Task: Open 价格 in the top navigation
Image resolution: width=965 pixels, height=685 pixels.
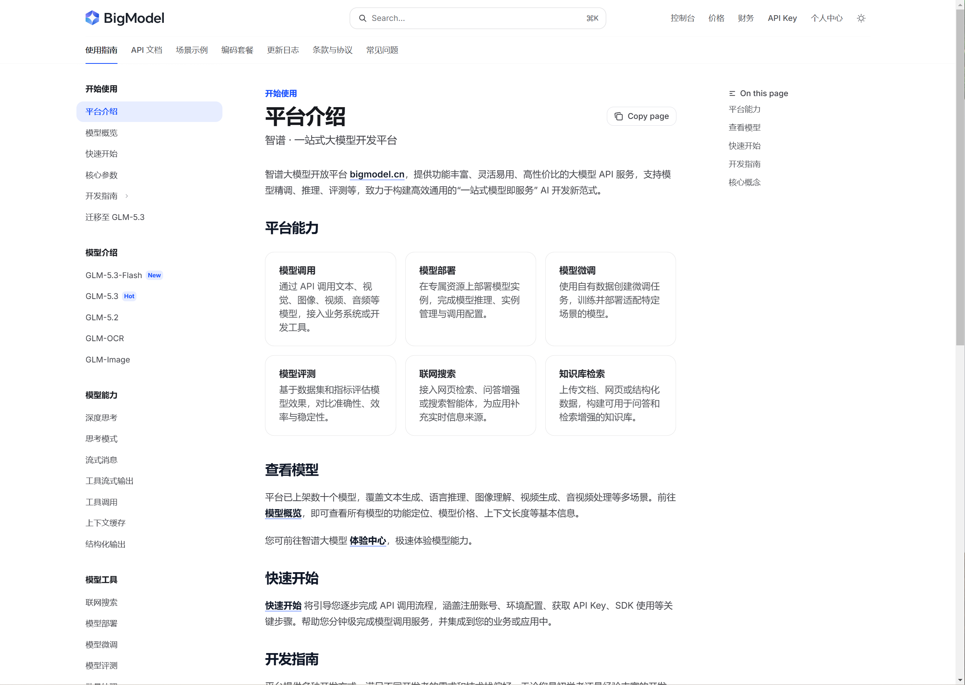Action: point(716,18)
